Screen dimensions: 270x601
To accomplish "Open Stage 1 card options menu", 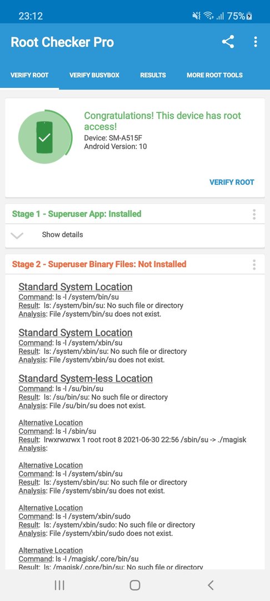I will coord(254,214).
